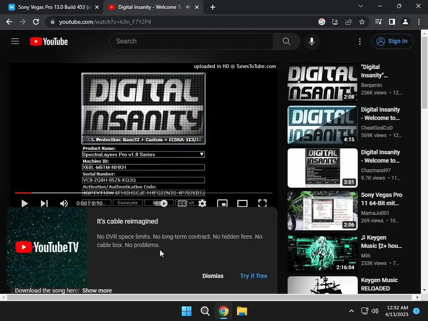
Task: Click into the YouTube Search field
Action: 191,41
